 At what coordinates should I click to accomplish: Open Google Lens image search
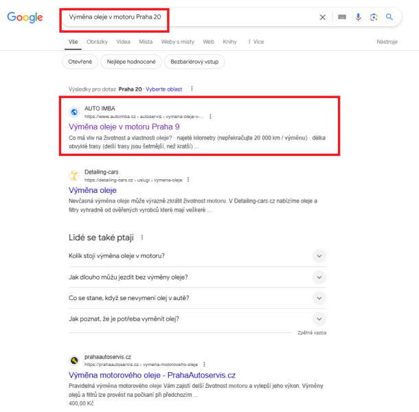[374, 17]
